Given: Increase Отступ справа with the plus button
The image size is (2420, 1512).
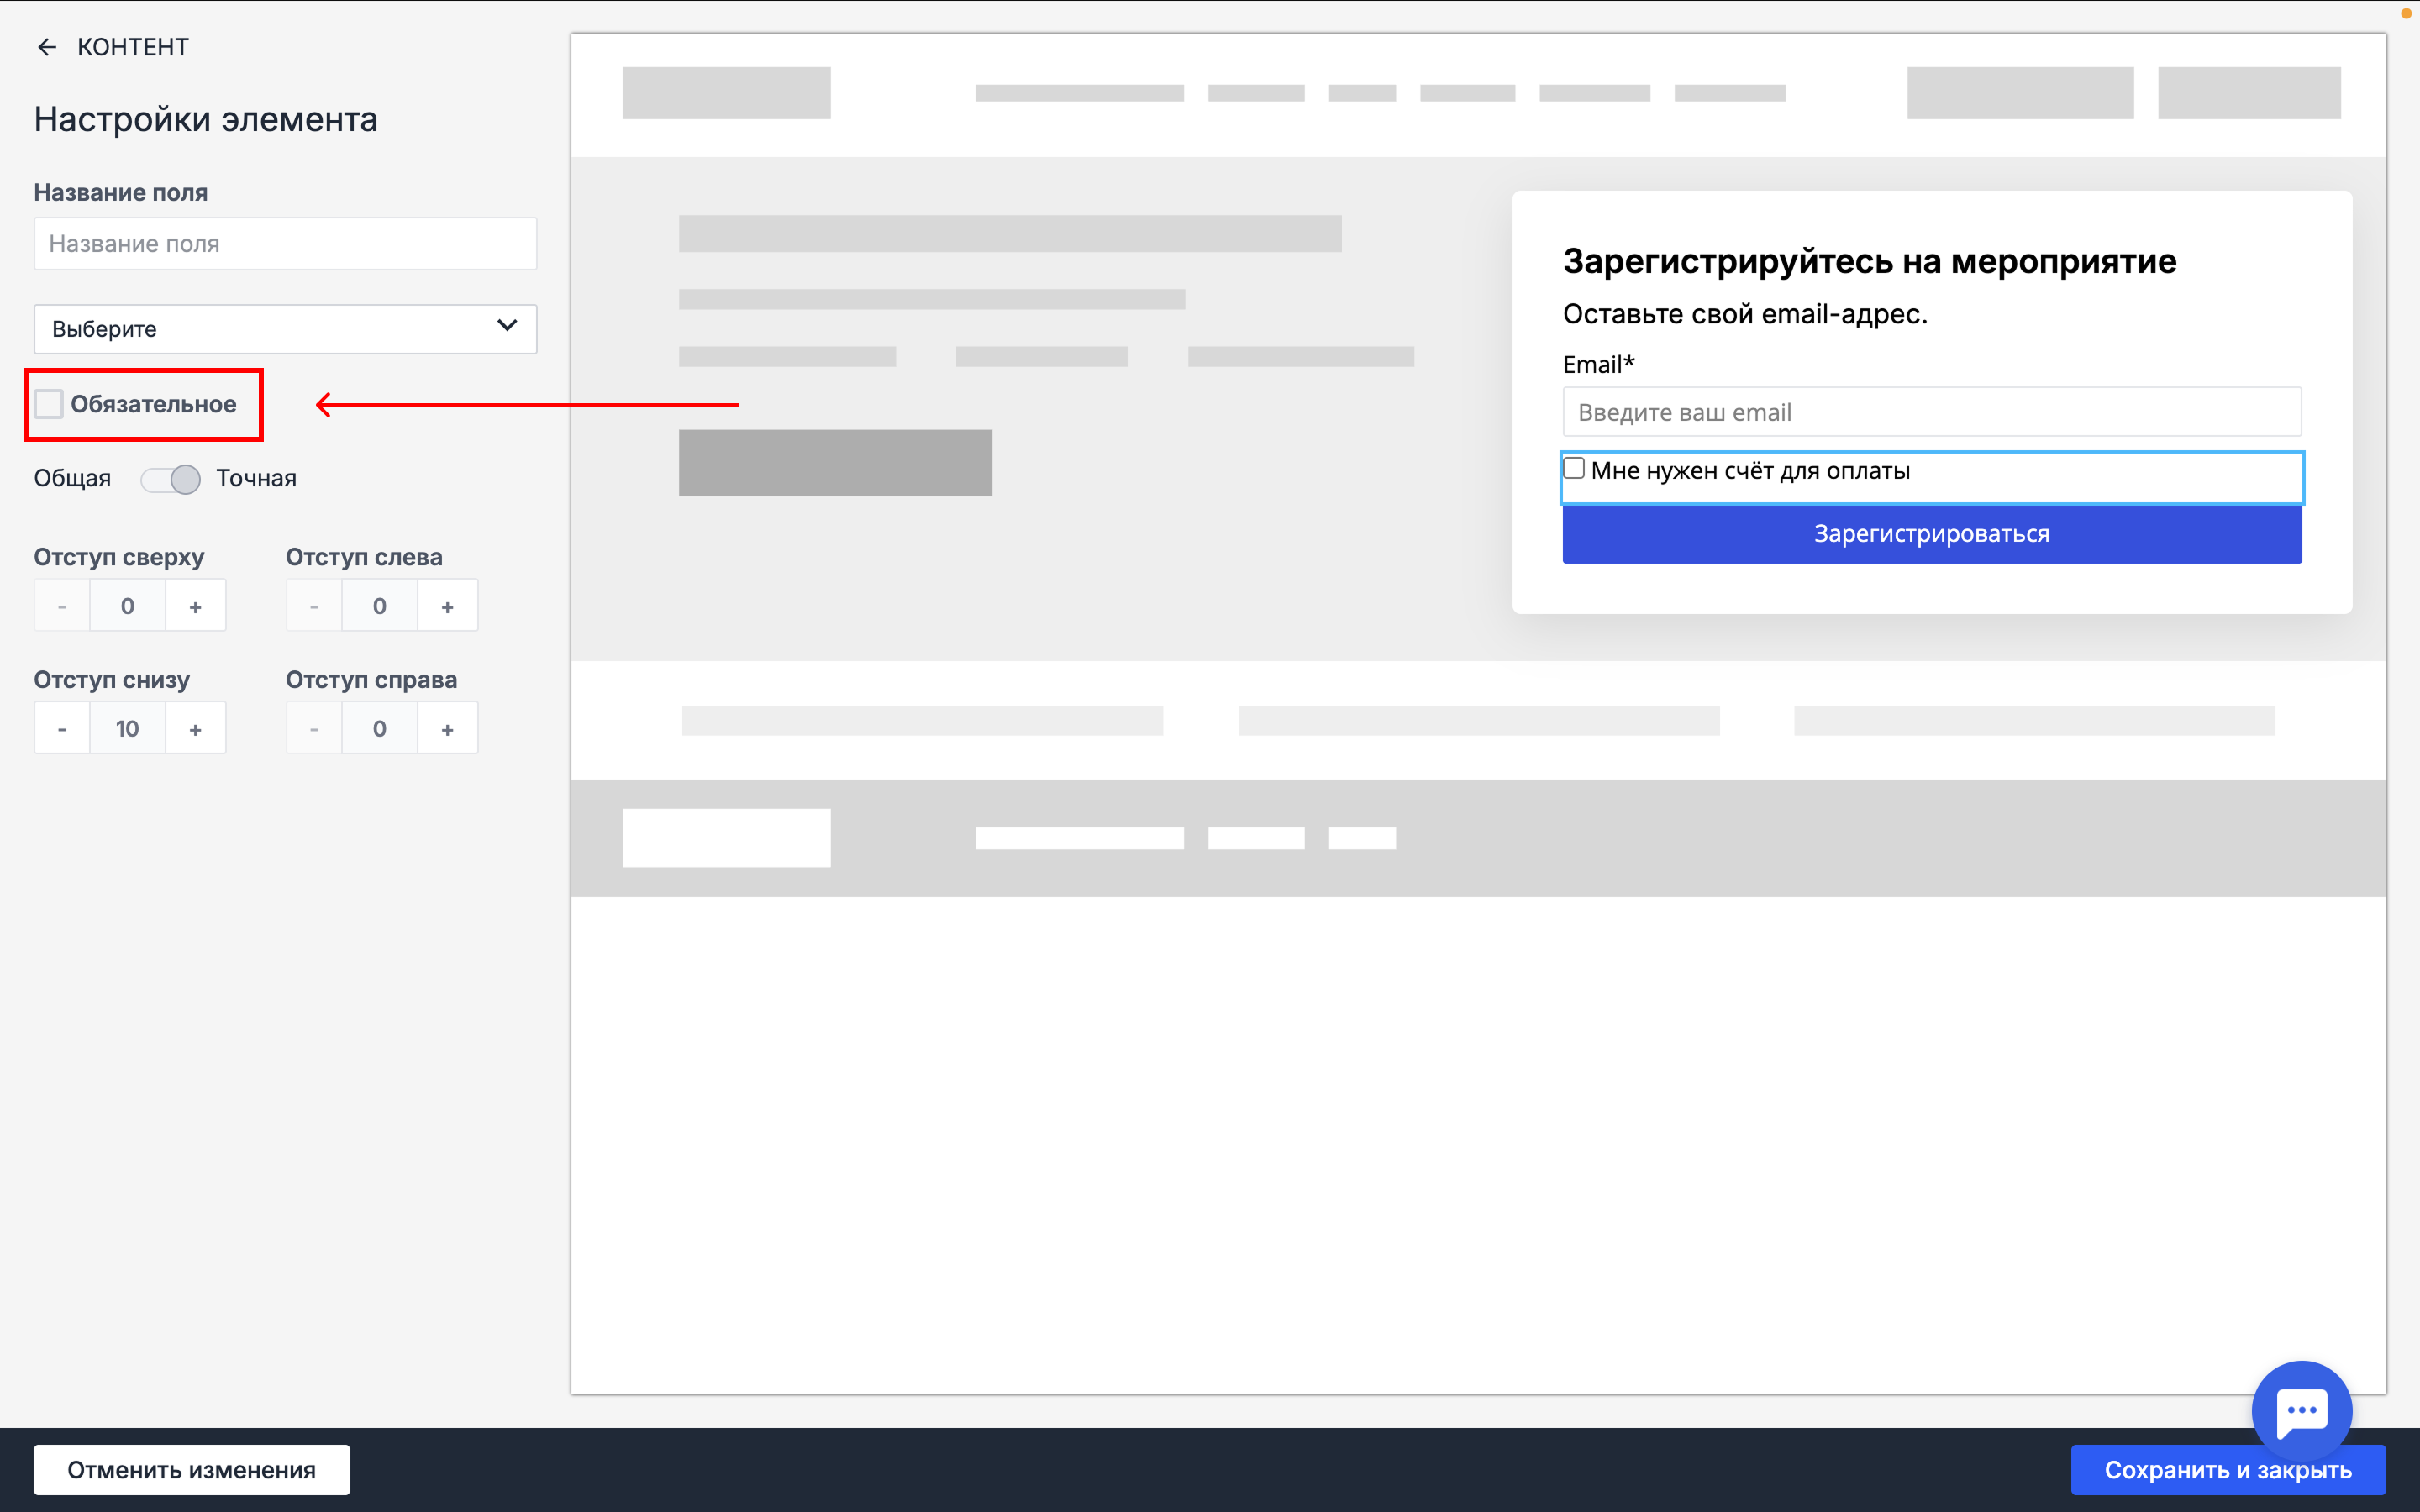Looking at the screenshot, I should (x=447, y=729).
